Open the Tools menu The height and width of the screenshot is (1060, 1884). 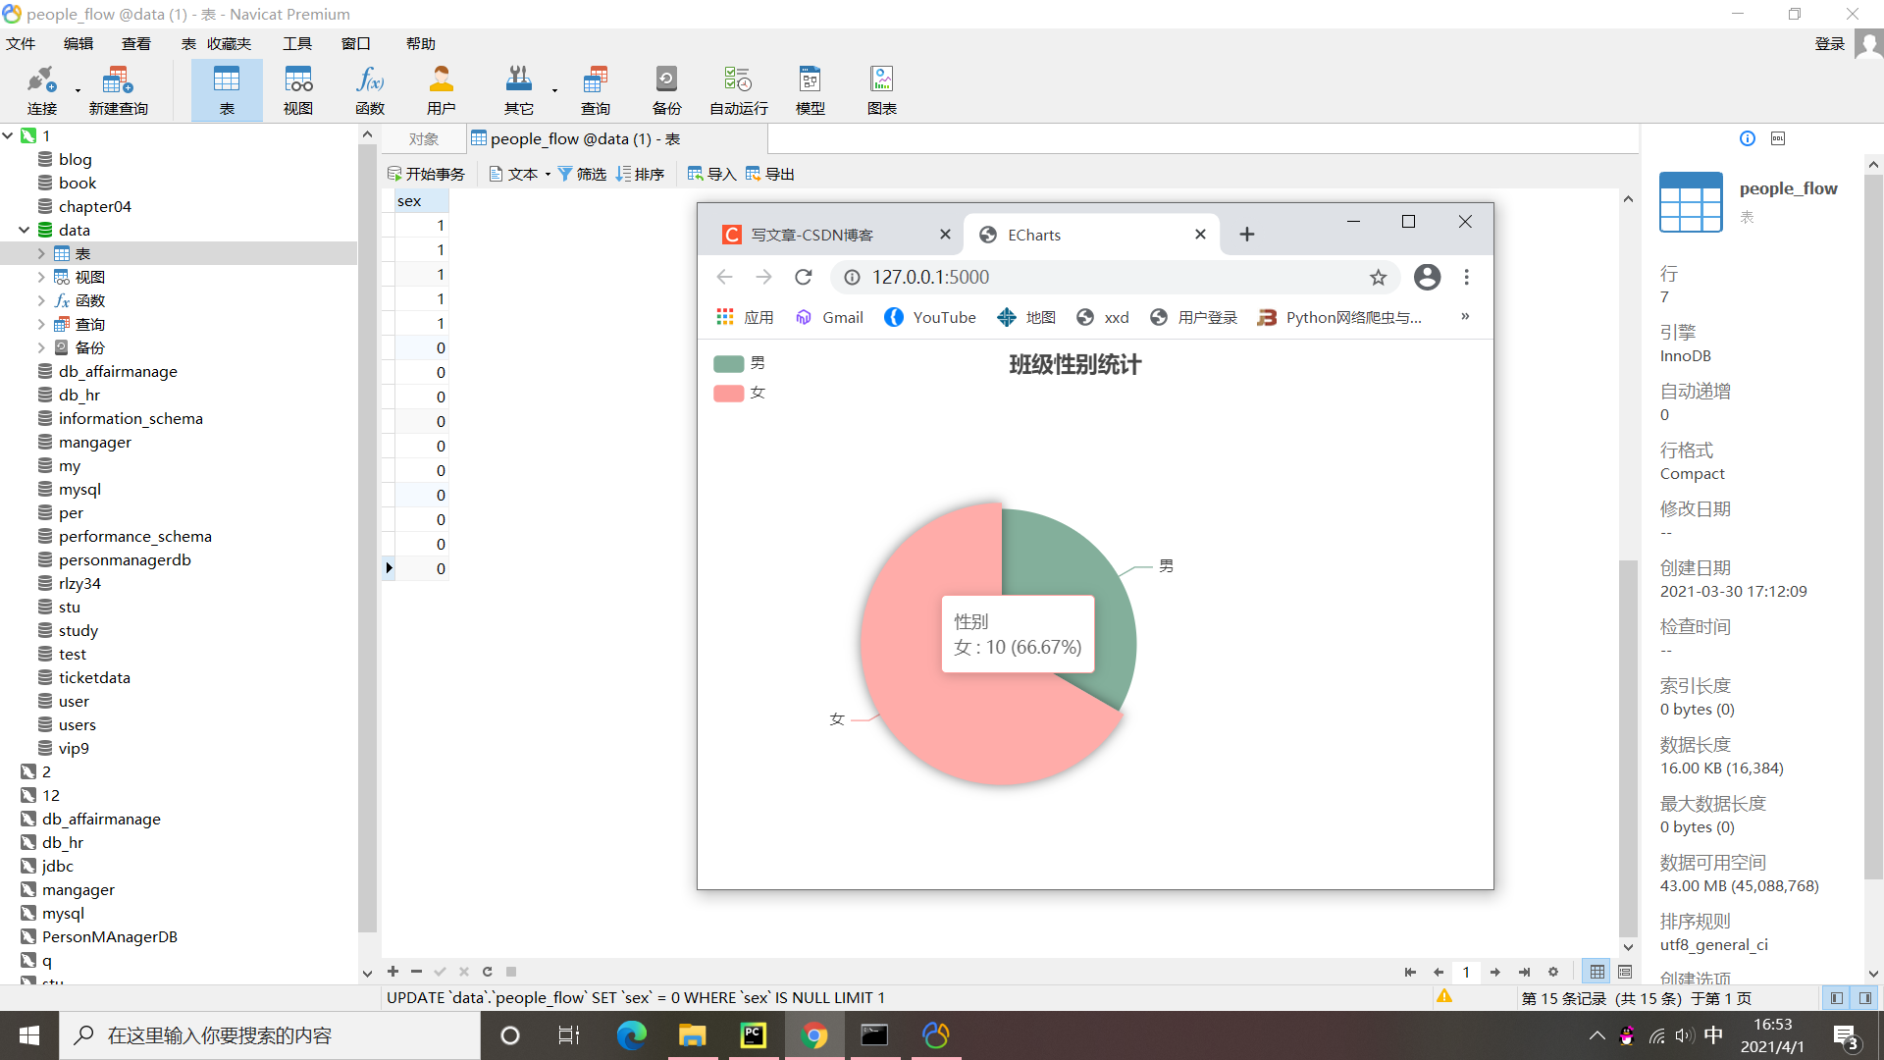coord(296,43)
